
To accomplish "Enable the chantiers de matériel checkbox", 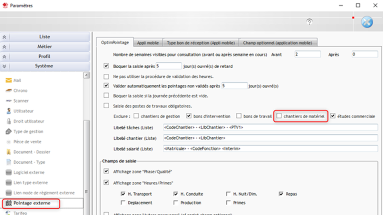I will [x=279, y=116].
